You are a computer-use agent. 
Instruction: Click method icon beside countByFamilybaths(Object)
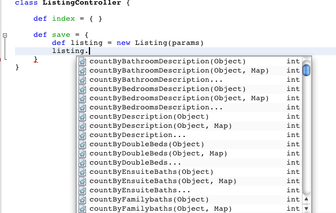83,199
